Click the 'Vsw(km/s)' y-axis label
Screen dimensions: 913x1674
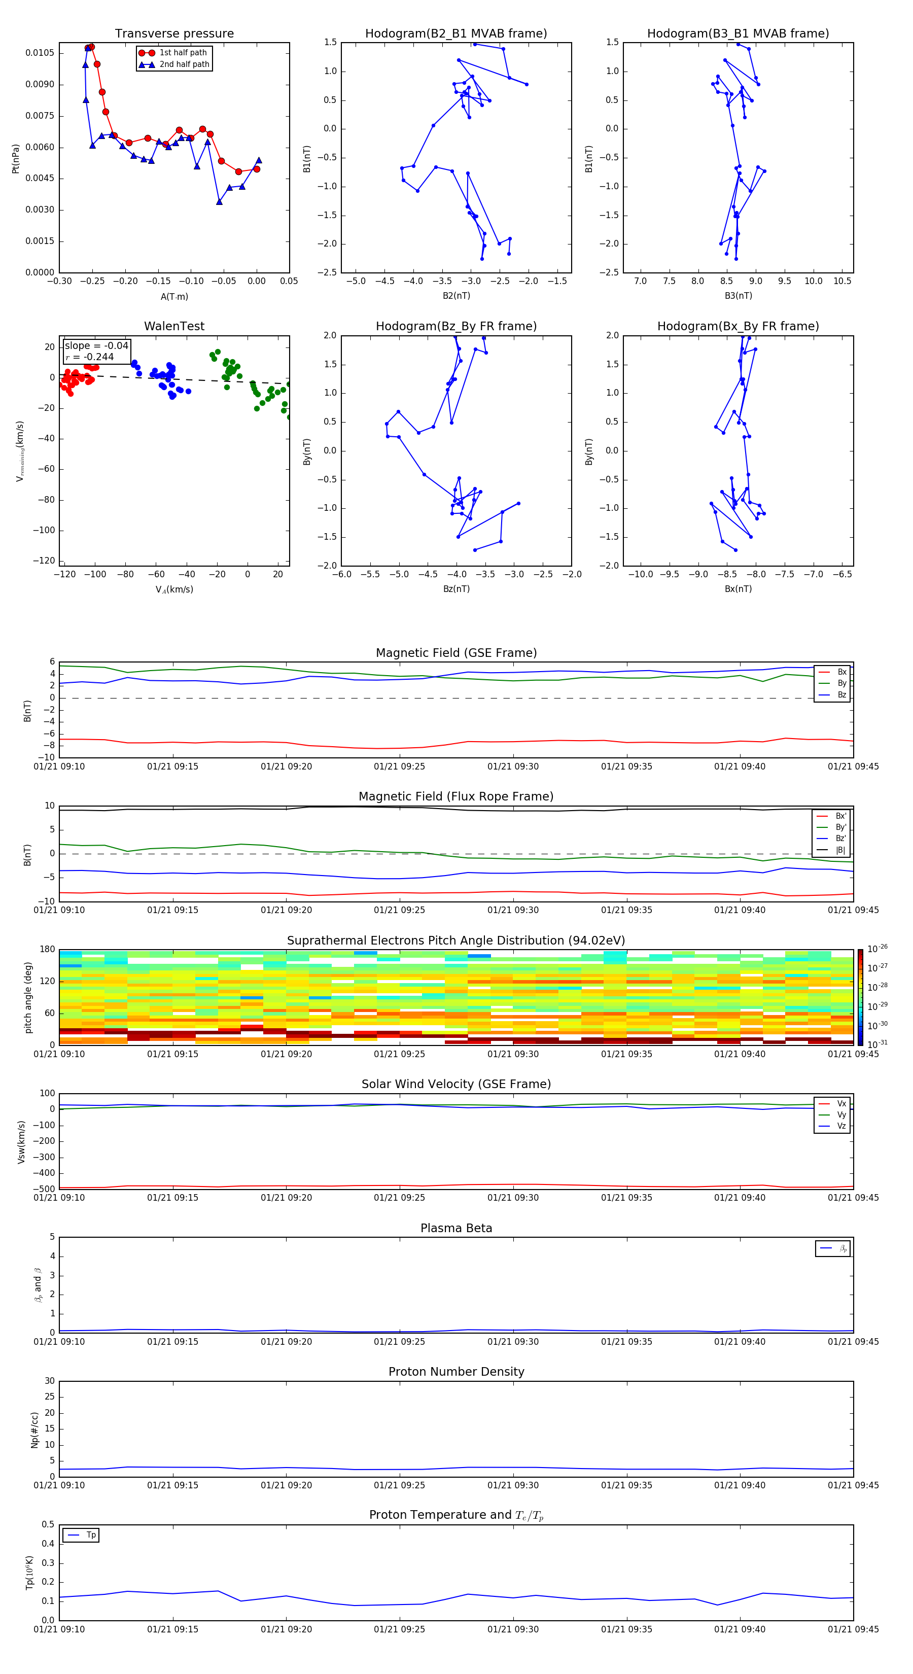(x=21, y=1142)
